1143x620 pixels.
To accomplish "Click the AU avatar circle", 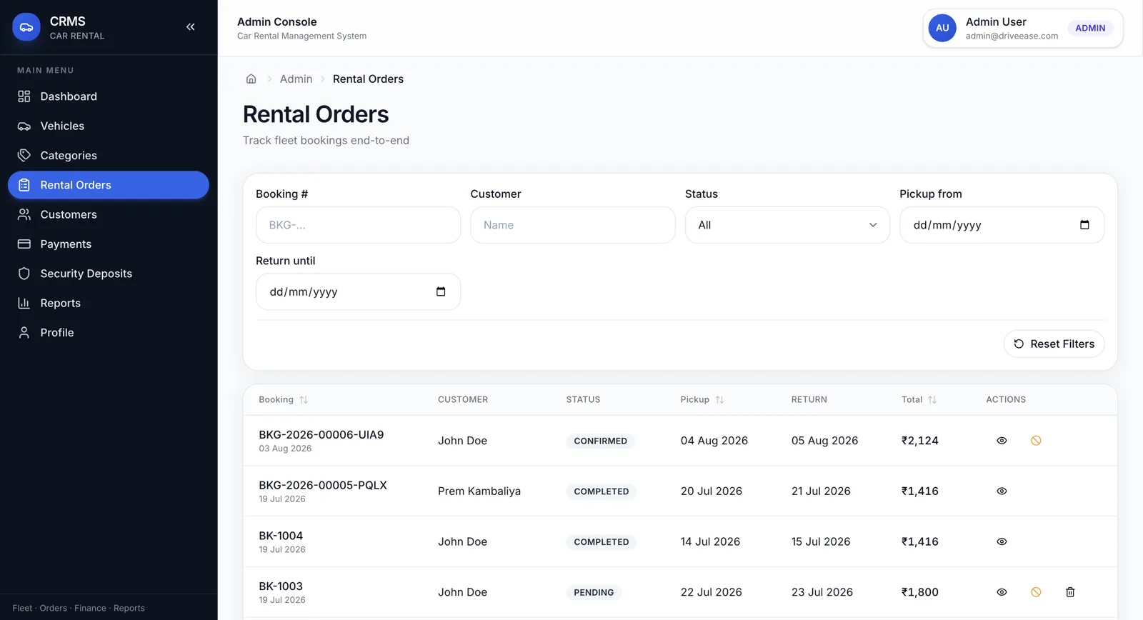I will pyautogui.click(x=942, y=28).
